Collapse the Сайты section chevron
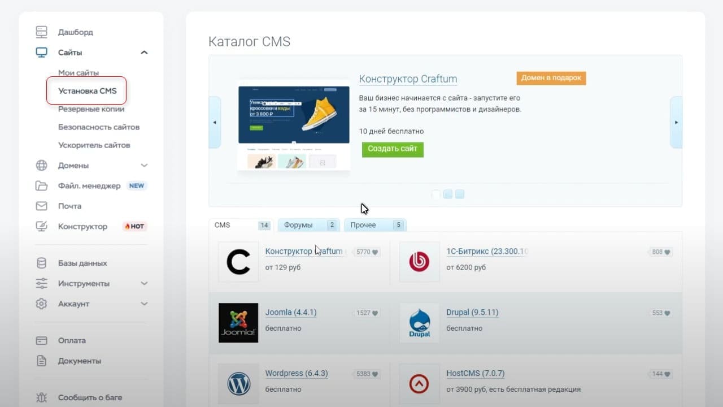 tap(144, 53)
